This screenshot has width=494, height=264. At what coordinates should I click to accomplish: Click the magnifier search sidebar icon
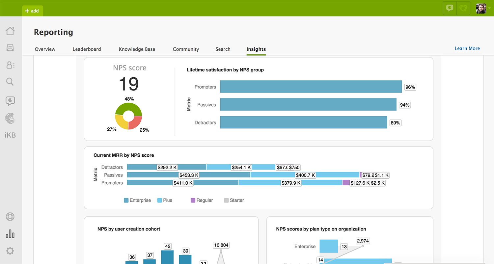point(10,82)
